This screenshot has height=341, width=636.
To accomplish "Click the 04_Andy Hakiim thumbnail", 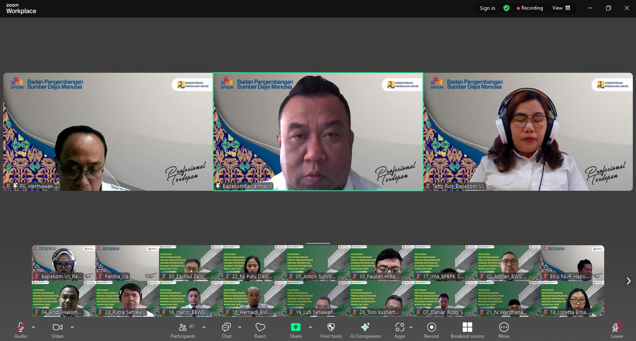I will point(64,299).
